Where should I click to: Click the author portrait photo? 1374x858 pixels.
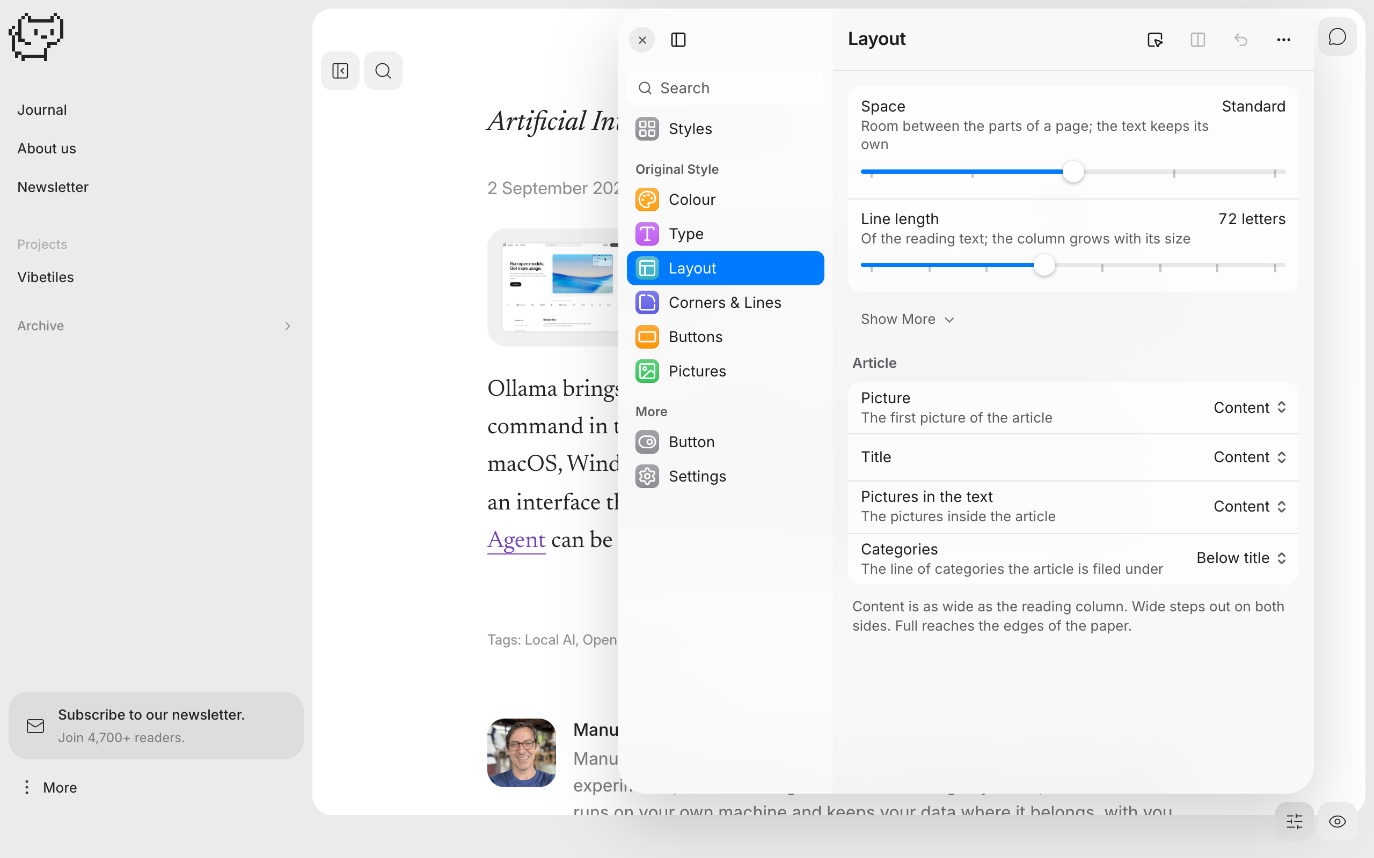[521, 752]
